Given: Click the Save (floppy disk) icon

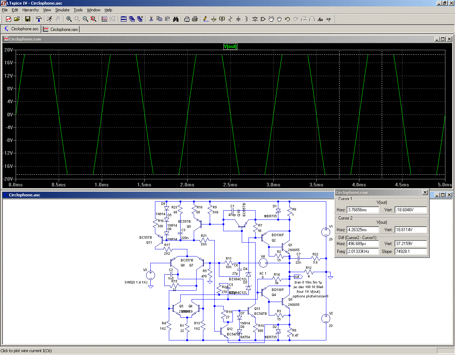Looking at the screenshot, I should click(x=27, y=19).
